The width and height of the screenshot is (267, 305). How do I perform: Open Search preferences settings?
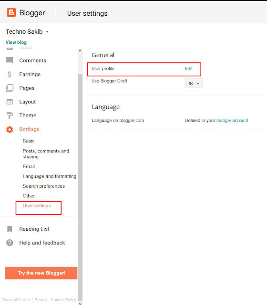tap(44, 186)
